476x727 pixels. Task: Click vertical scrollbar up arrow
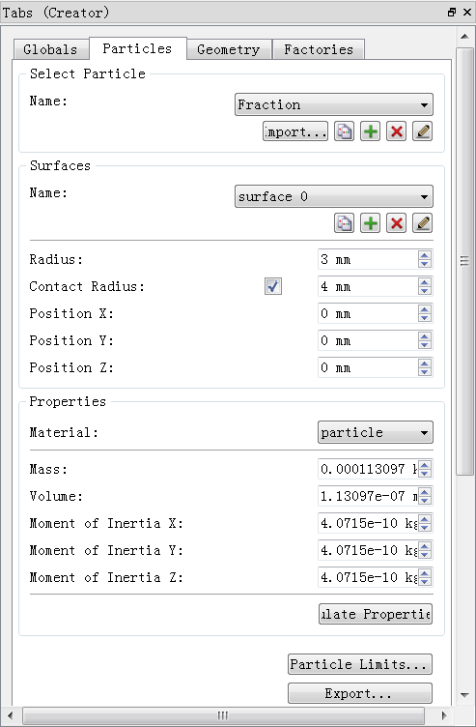pyautogui.click(x=464, y=36)
